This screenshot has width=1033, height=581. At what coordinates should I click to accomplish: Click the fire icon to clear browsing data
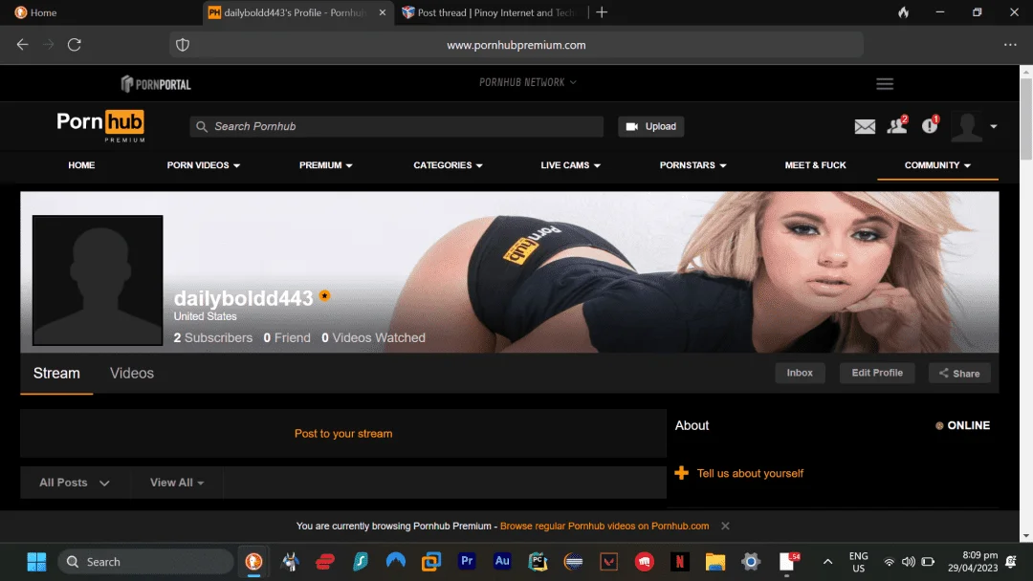tap(904, 12)
